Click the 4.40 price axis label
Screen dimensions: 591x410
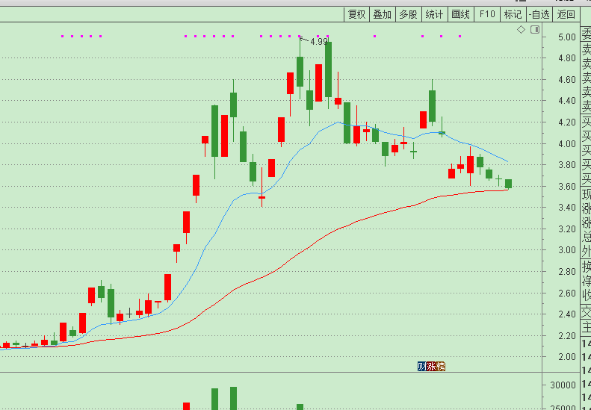(x=567, y=101)
